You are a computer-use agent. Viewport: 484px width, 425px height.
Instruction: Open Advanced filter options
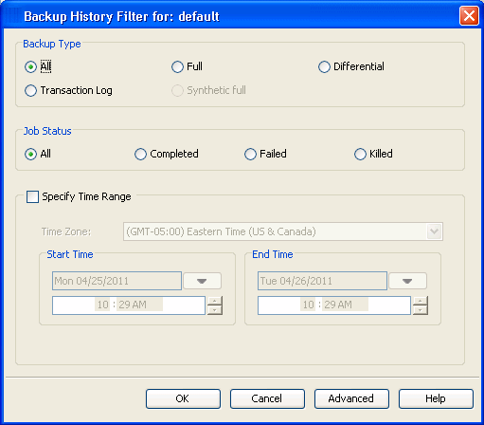coord(351,398)
